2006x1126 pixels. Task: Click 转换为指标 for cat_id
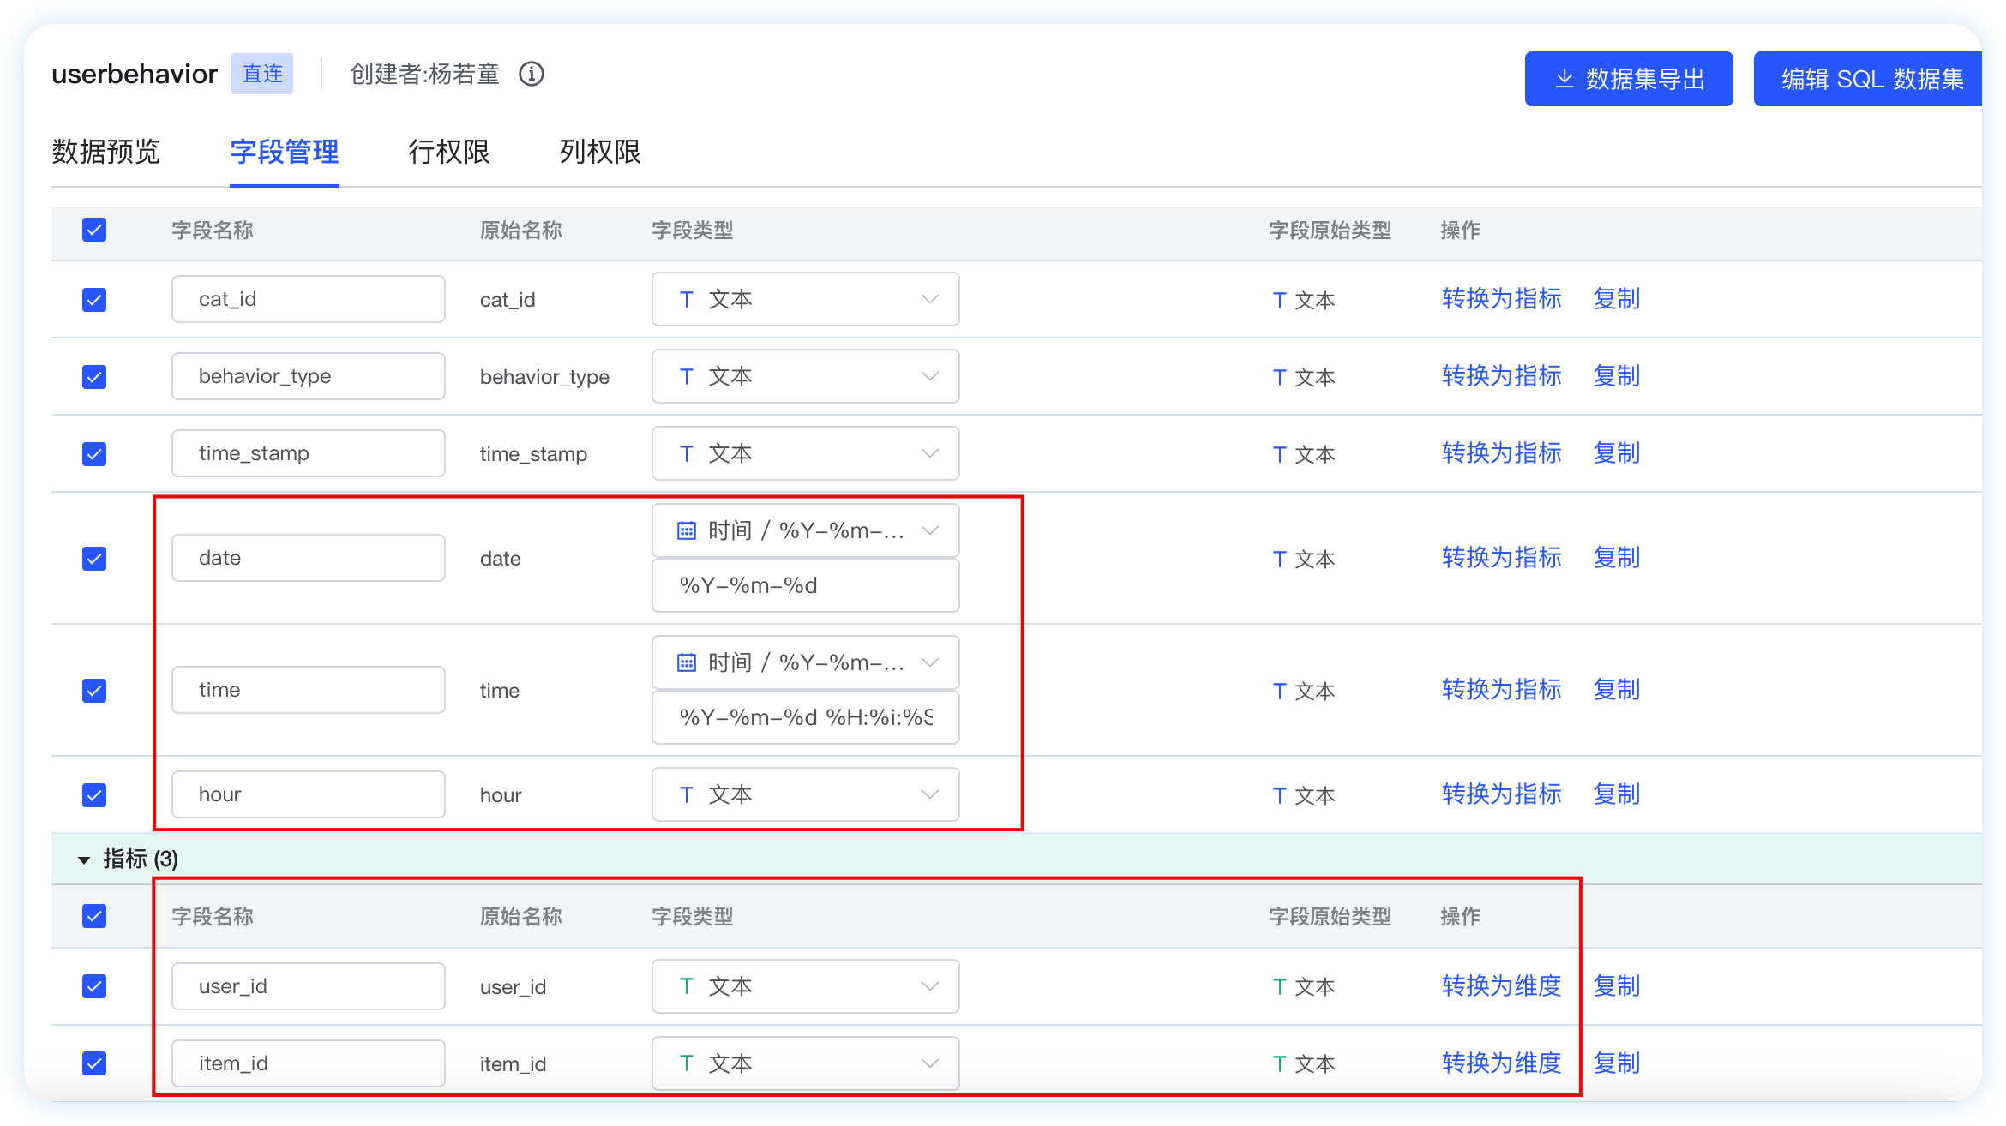pos(1502,299)
